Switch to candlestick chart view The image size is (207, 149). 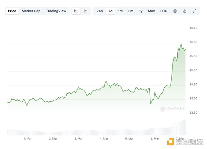[86, 11]
